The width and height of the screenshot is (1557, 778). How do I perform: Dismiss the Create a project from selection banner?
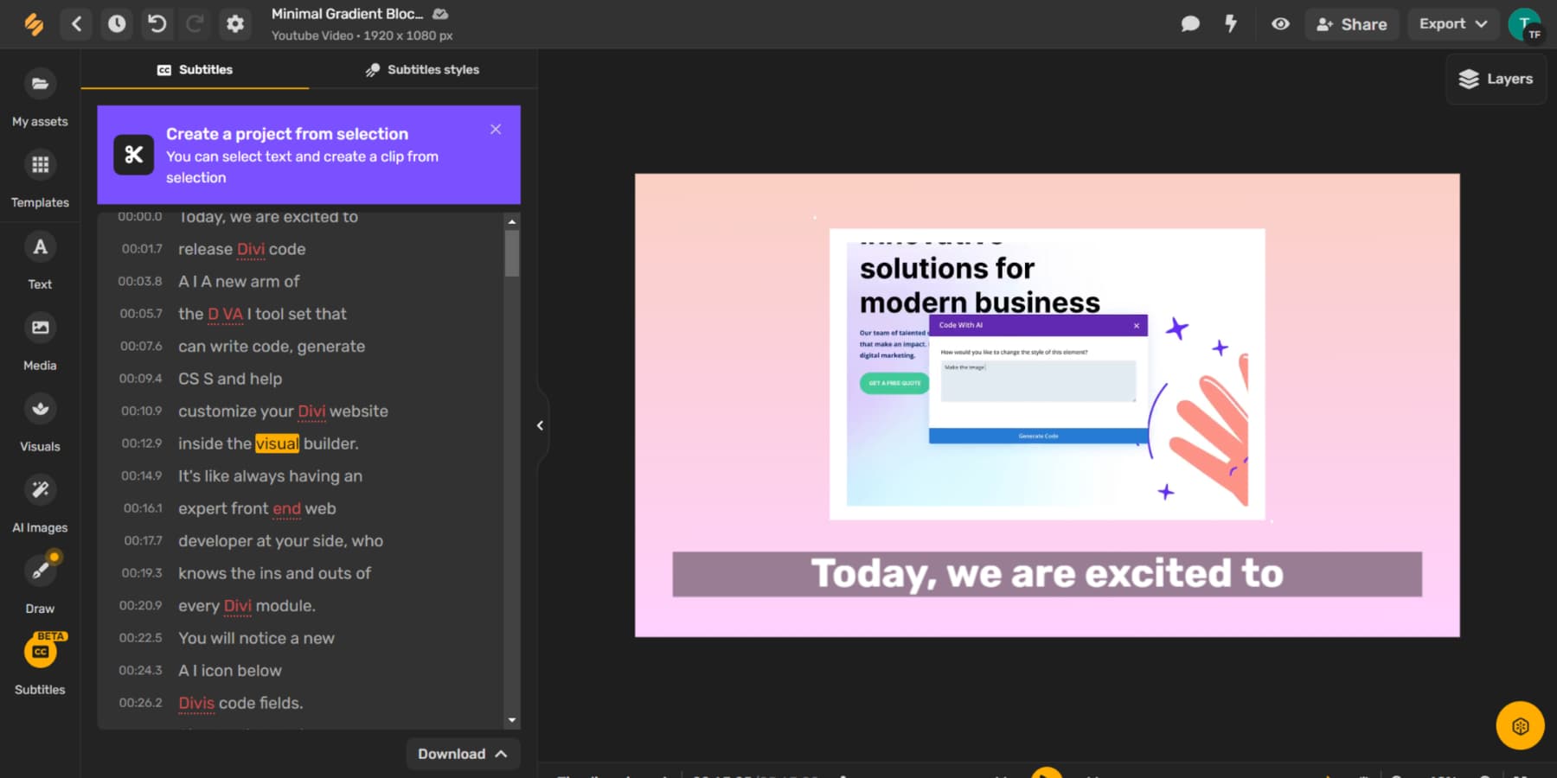tap(496, 129)
